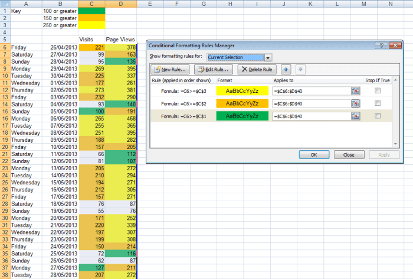Click the Close button in the dialog
This screenshot has height=279, width=413.
pos(348,155)
